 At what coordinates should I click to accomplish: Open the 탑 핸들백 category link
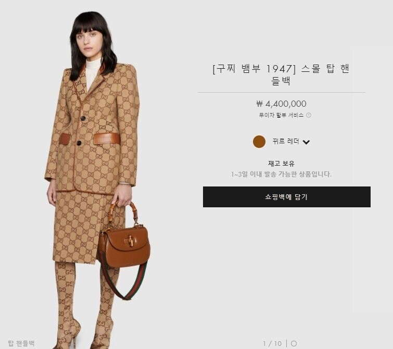point(21,343)
